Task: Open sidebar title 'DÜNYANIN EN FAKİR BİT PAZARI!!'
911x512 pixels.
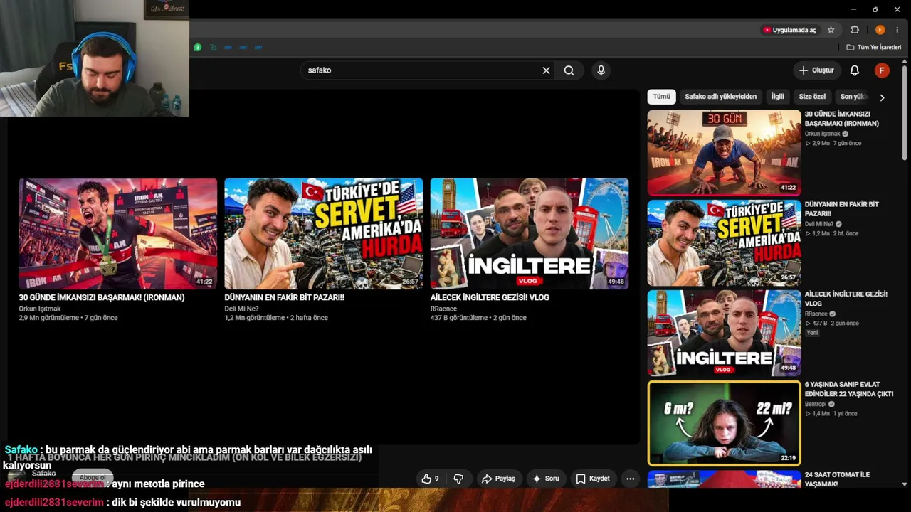Action: [842, 209]
